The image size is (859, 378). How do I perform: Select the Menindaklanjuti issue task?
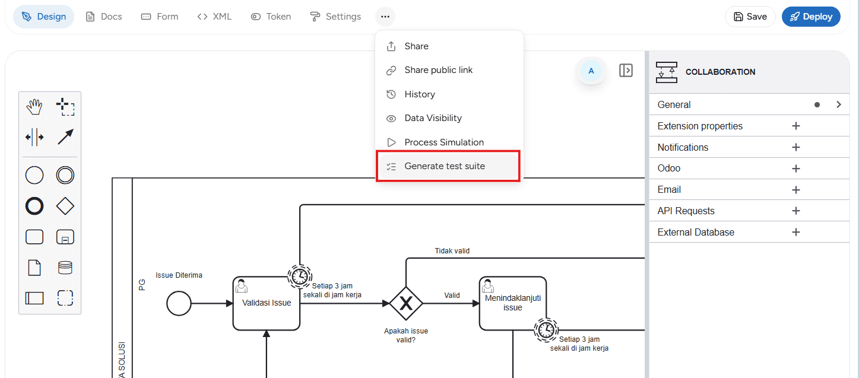513,303
